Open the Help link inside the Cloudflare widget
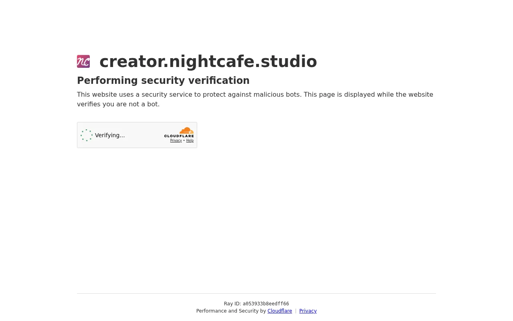 [190, 141]
